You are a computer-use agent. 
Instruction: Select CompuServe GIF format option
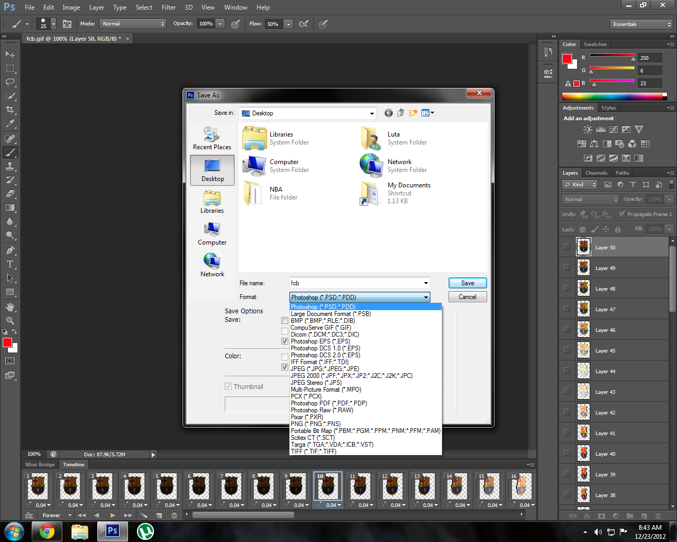pyautogui.click(x=321, y=328)
